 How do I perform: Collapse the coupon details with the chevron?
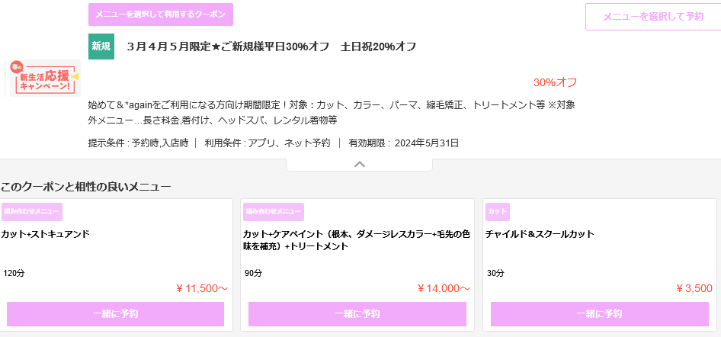click(x=360, y=164)
